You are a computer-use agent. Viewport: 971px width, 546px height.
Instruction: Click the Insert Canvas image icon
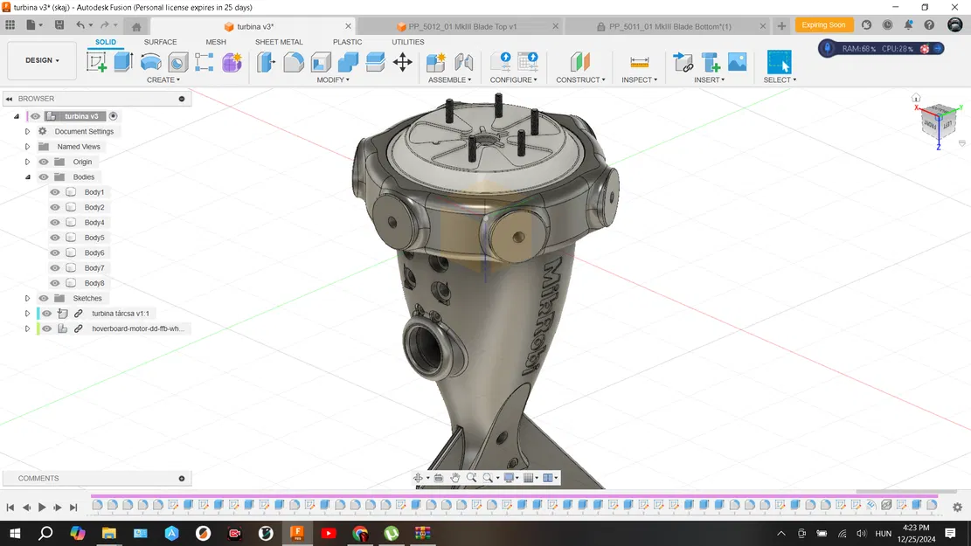pos(738,62)
